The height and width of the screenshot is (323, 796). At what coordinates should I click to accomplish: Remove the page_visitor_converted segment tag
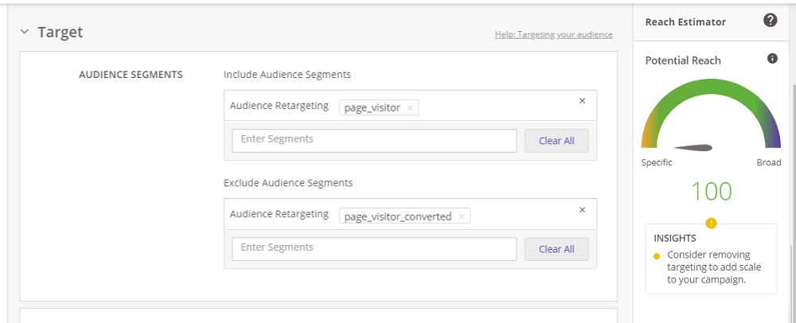pos(462,216)
